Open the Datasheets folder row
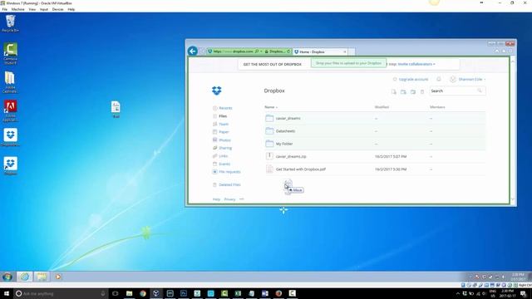This screenshot has width=532, height=299. [x=375, y=131]
